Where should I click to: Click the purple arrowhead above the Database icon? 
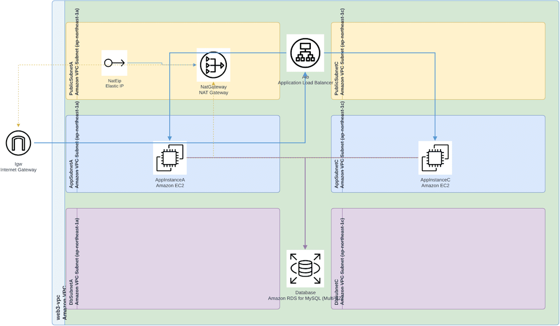[x=305, y=247]
